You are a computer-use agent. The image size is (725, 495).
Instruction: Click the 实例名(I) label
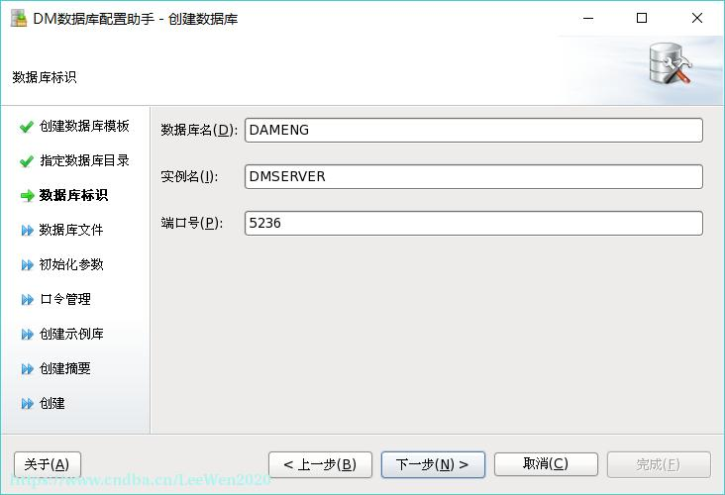pos(189,176)
